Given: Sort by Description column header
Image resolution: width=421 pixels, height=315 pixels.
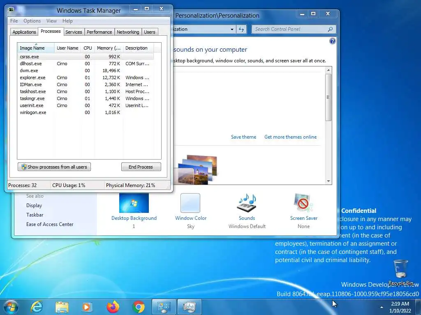Looking at the screenshot, I should point(138,48).
